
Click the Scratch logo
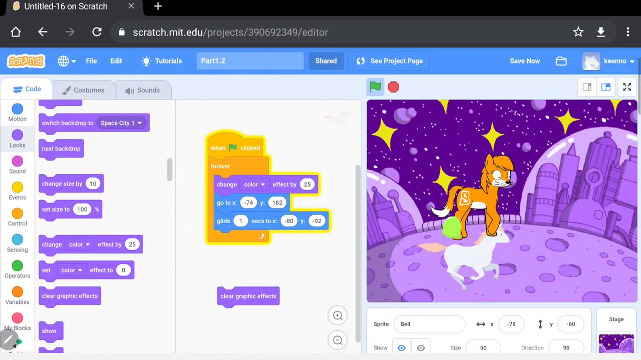tap(26, 61)
